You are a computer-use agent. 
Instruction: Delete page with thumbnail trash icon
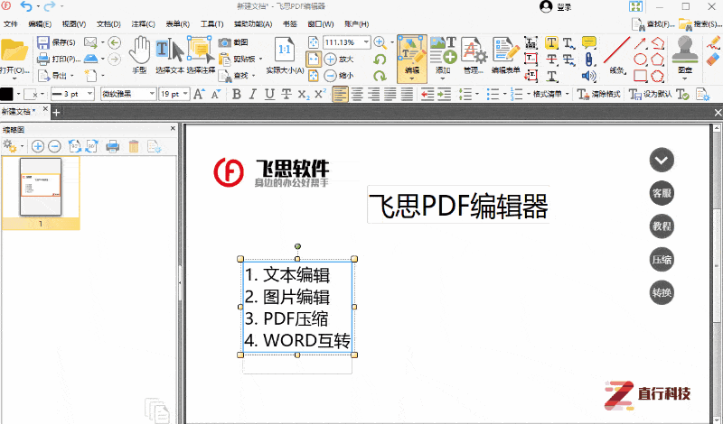coord(134,147)
